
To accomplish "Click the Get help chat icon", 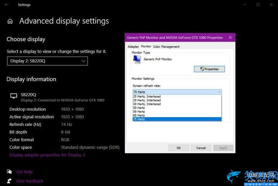I will [x=9, y=171].
